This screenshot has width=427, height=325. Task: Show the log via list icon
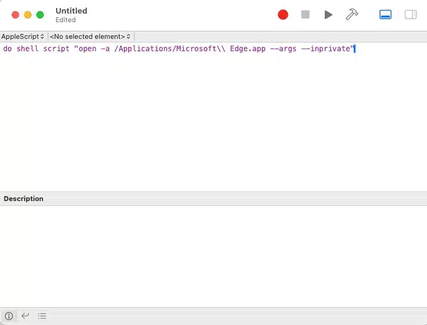coord(42,316)
